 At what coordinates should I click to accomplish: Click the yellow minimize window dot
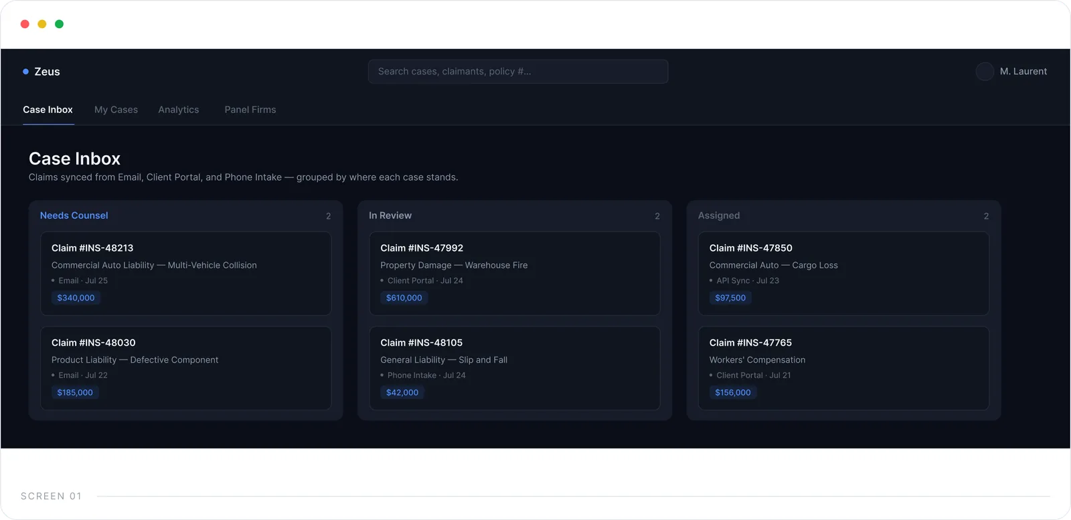pyautogui.click(x=42, y=24)
